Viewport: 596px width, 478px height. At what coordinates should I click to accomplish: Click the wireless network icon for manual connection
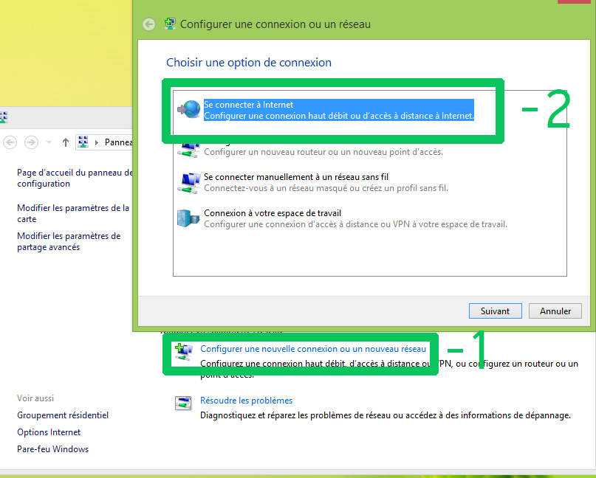coord(189,181)
